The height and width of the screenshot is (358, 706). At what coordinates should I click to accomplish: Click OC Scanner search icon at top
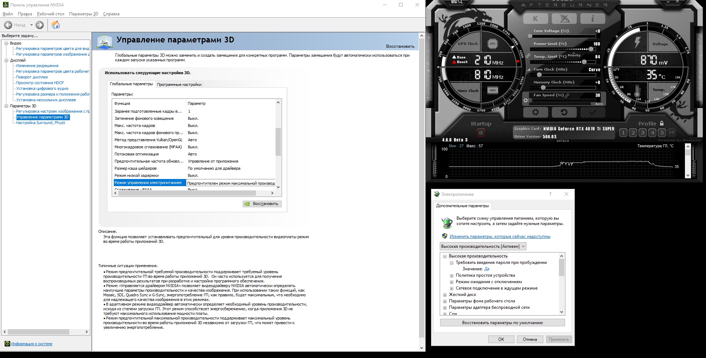click(457, 2)
